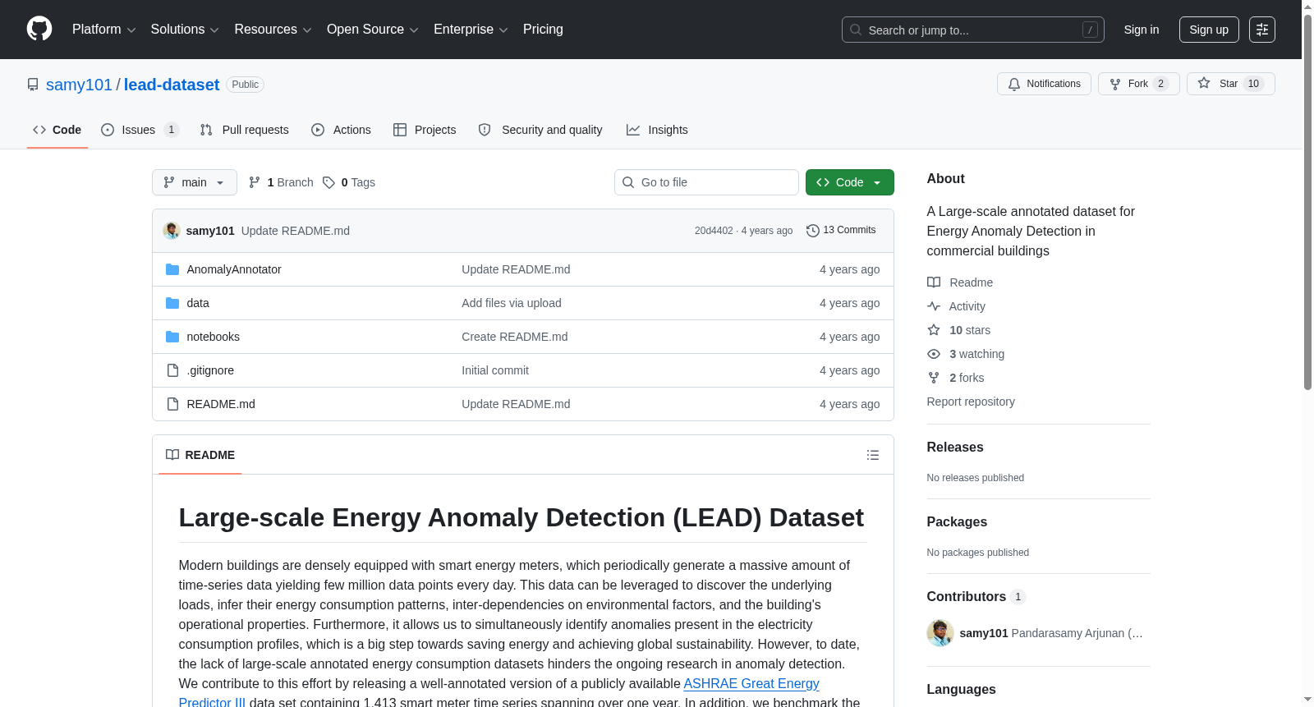Click the Sign in link
This screenshot has height=707, width=1314.
[1142, 30]
